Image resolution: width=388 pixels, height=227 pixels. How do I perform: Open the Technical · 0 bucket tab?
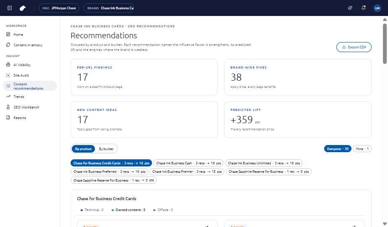click(x=92, y=210)
